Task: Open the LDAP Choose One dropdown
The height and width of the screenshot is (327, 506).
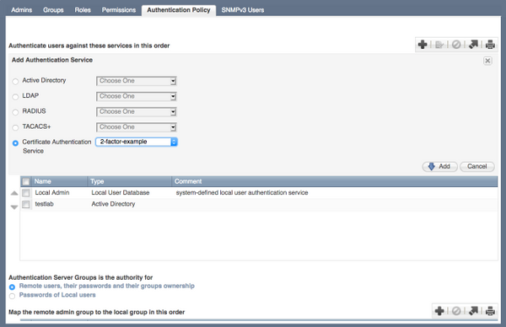Action: pos(137,96)
